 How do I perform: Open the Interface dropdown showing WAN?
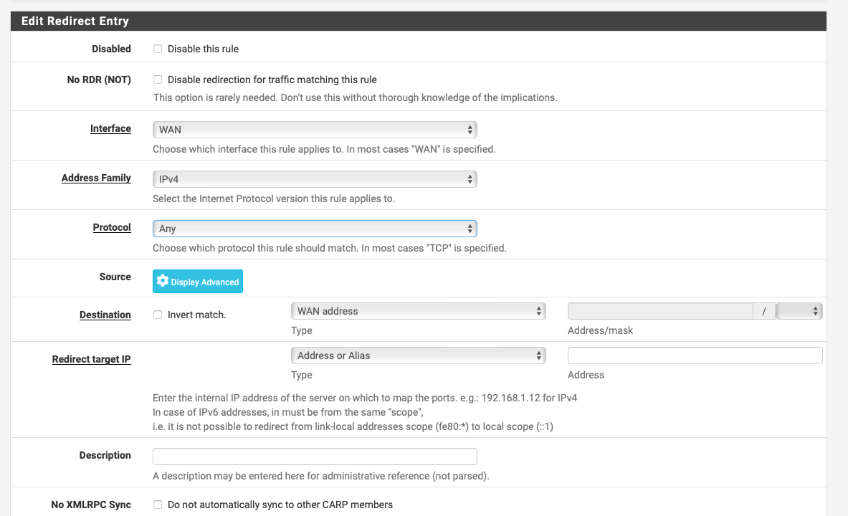pos(315,130)
